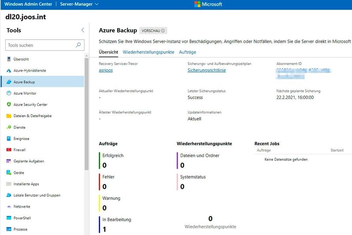The width and height of the screenshot is (352, 235).
Task: Click the dl20.joos.int server name
Action: 26,17
